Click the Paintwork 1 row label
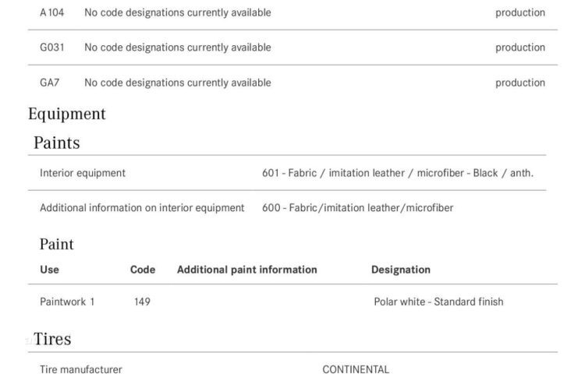This screenshot has width=585, height=374. pos(67,302)
